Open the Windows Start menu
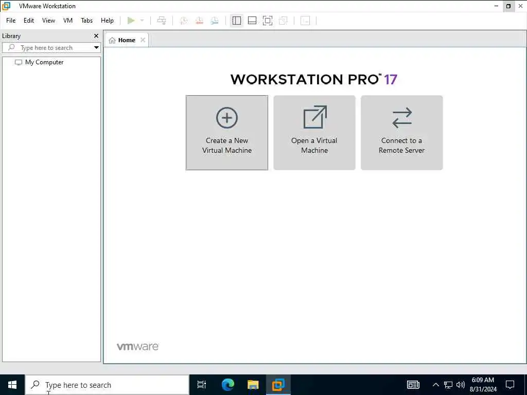 point(12,385)
